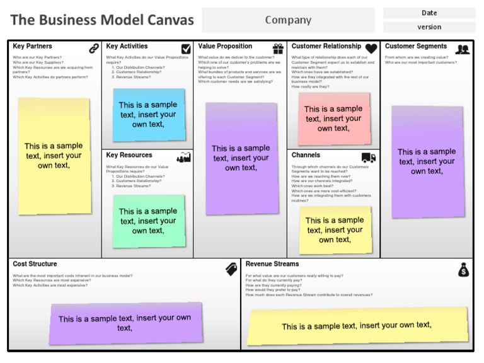Click the purple sticky note in Value Proposition
This screenshot has width=484, height=363.
pyautogui.click(x=241, y=158)
